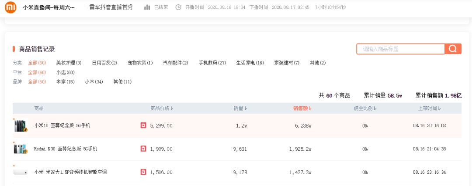Open Redmi K30 至尊纪念版 5G手机 link
The height and width of the screenshot is (186, 472).
[66, 149]
